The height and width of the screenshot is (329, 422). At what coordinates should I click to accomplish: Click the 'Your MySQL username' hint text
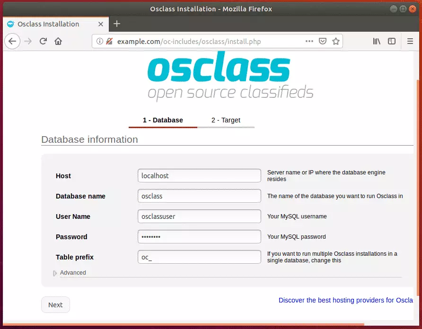point(297,216)
